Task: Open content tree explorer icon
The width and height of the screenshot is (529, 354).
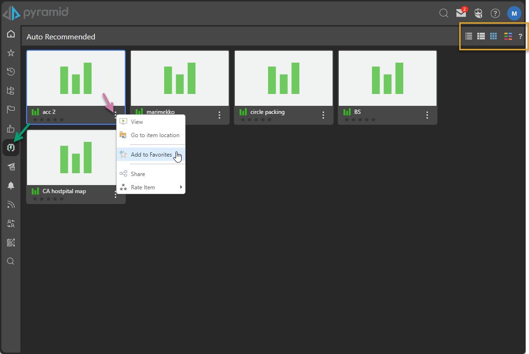Action: click(10, 91)
